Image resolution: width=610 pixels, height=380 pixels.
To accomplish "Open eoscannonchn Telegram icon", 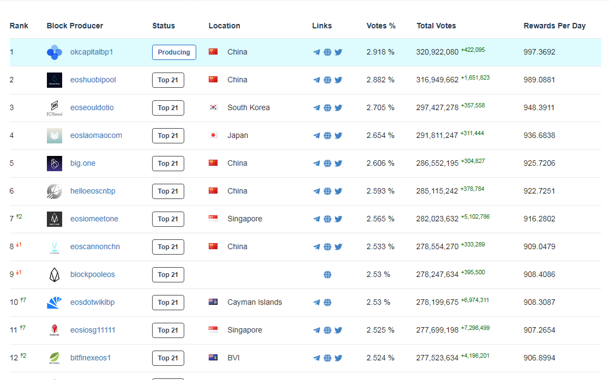I will [x=317, y=247].
